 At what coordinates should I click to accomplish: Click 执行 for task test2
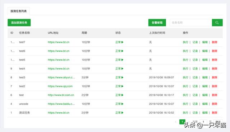tap(185, 86)
